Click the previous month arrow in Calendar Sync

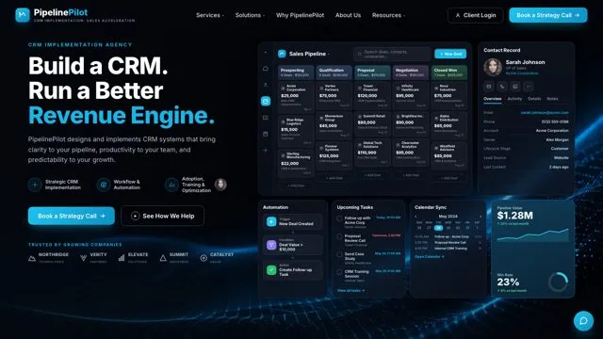tap(416, 217)
